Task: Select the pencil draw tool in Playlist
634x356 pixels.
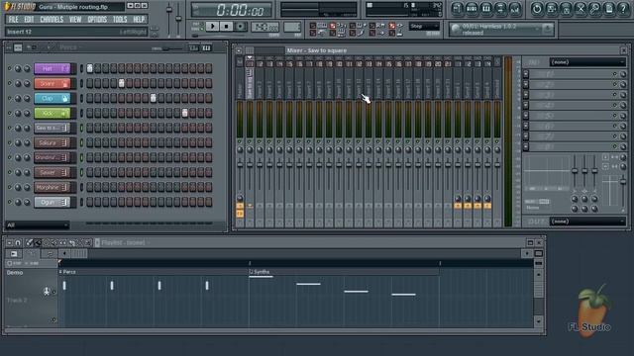Action: [29, 242]
